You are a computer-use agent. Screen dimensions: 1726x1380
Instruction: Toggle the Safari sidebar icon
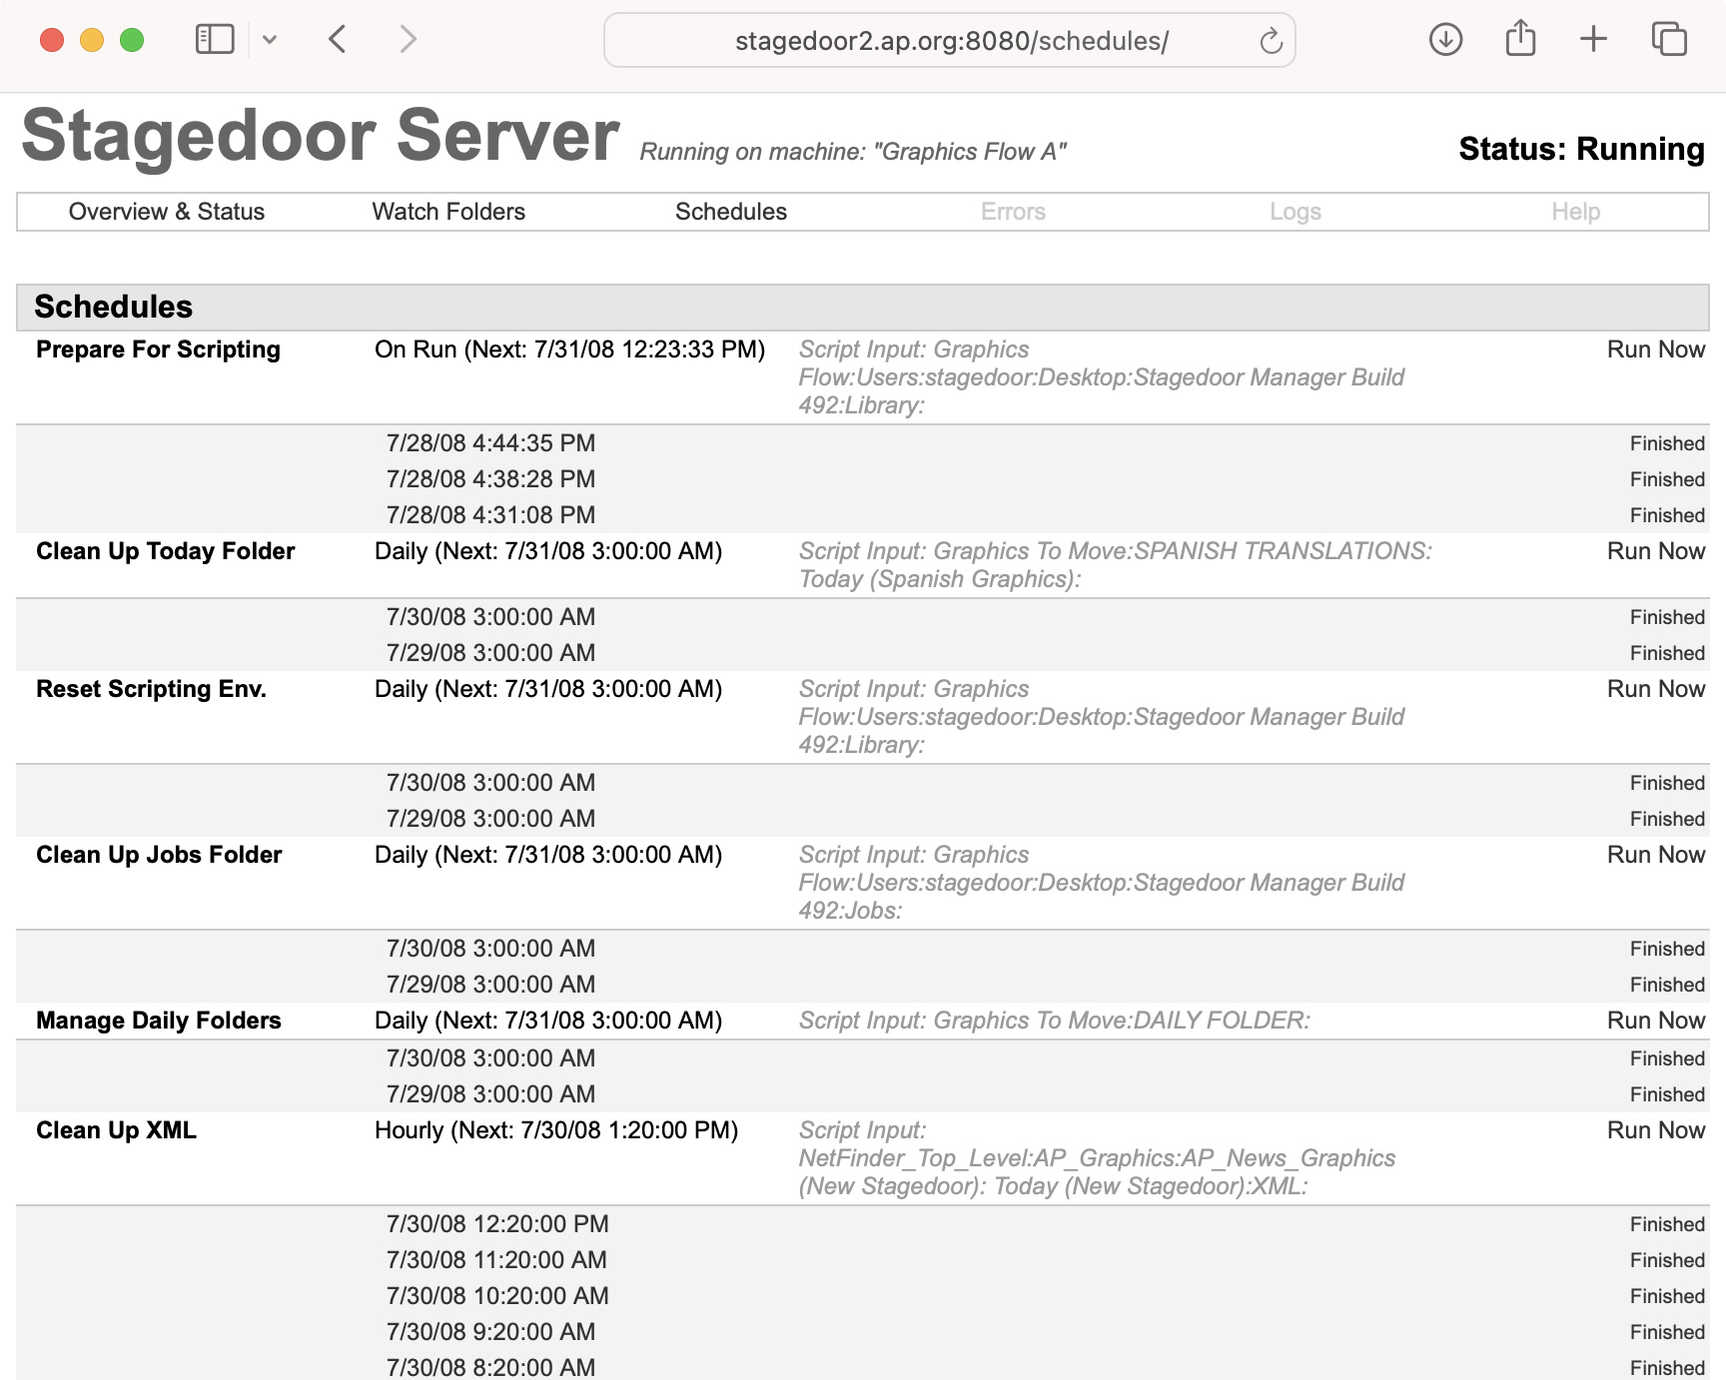click(215, 40)
